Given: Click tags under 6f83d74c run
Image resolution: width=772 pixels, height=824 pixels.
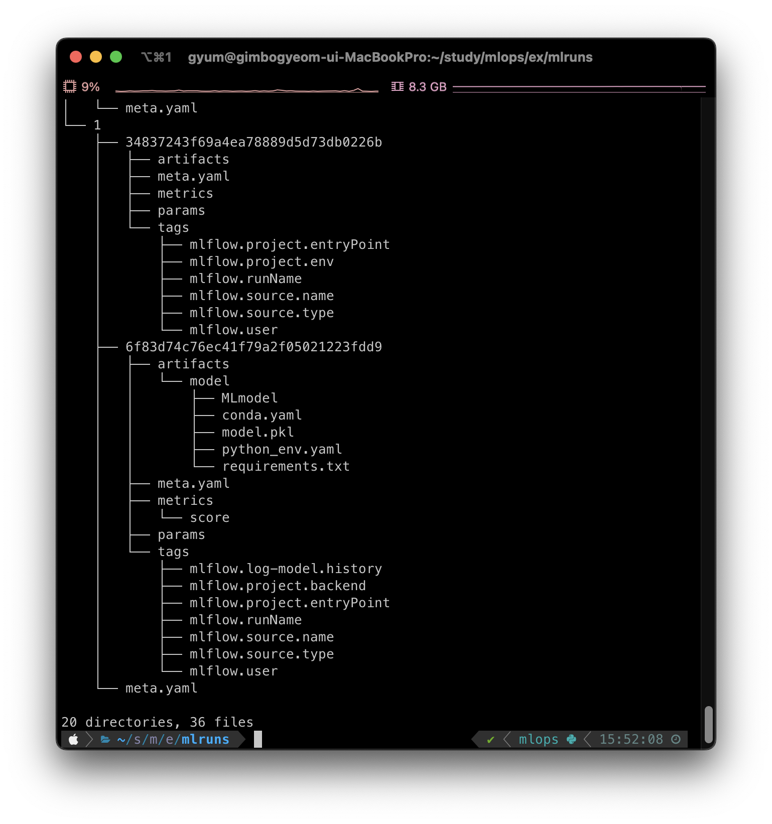Looking at the screenshot, I should (x=174, y=552).
